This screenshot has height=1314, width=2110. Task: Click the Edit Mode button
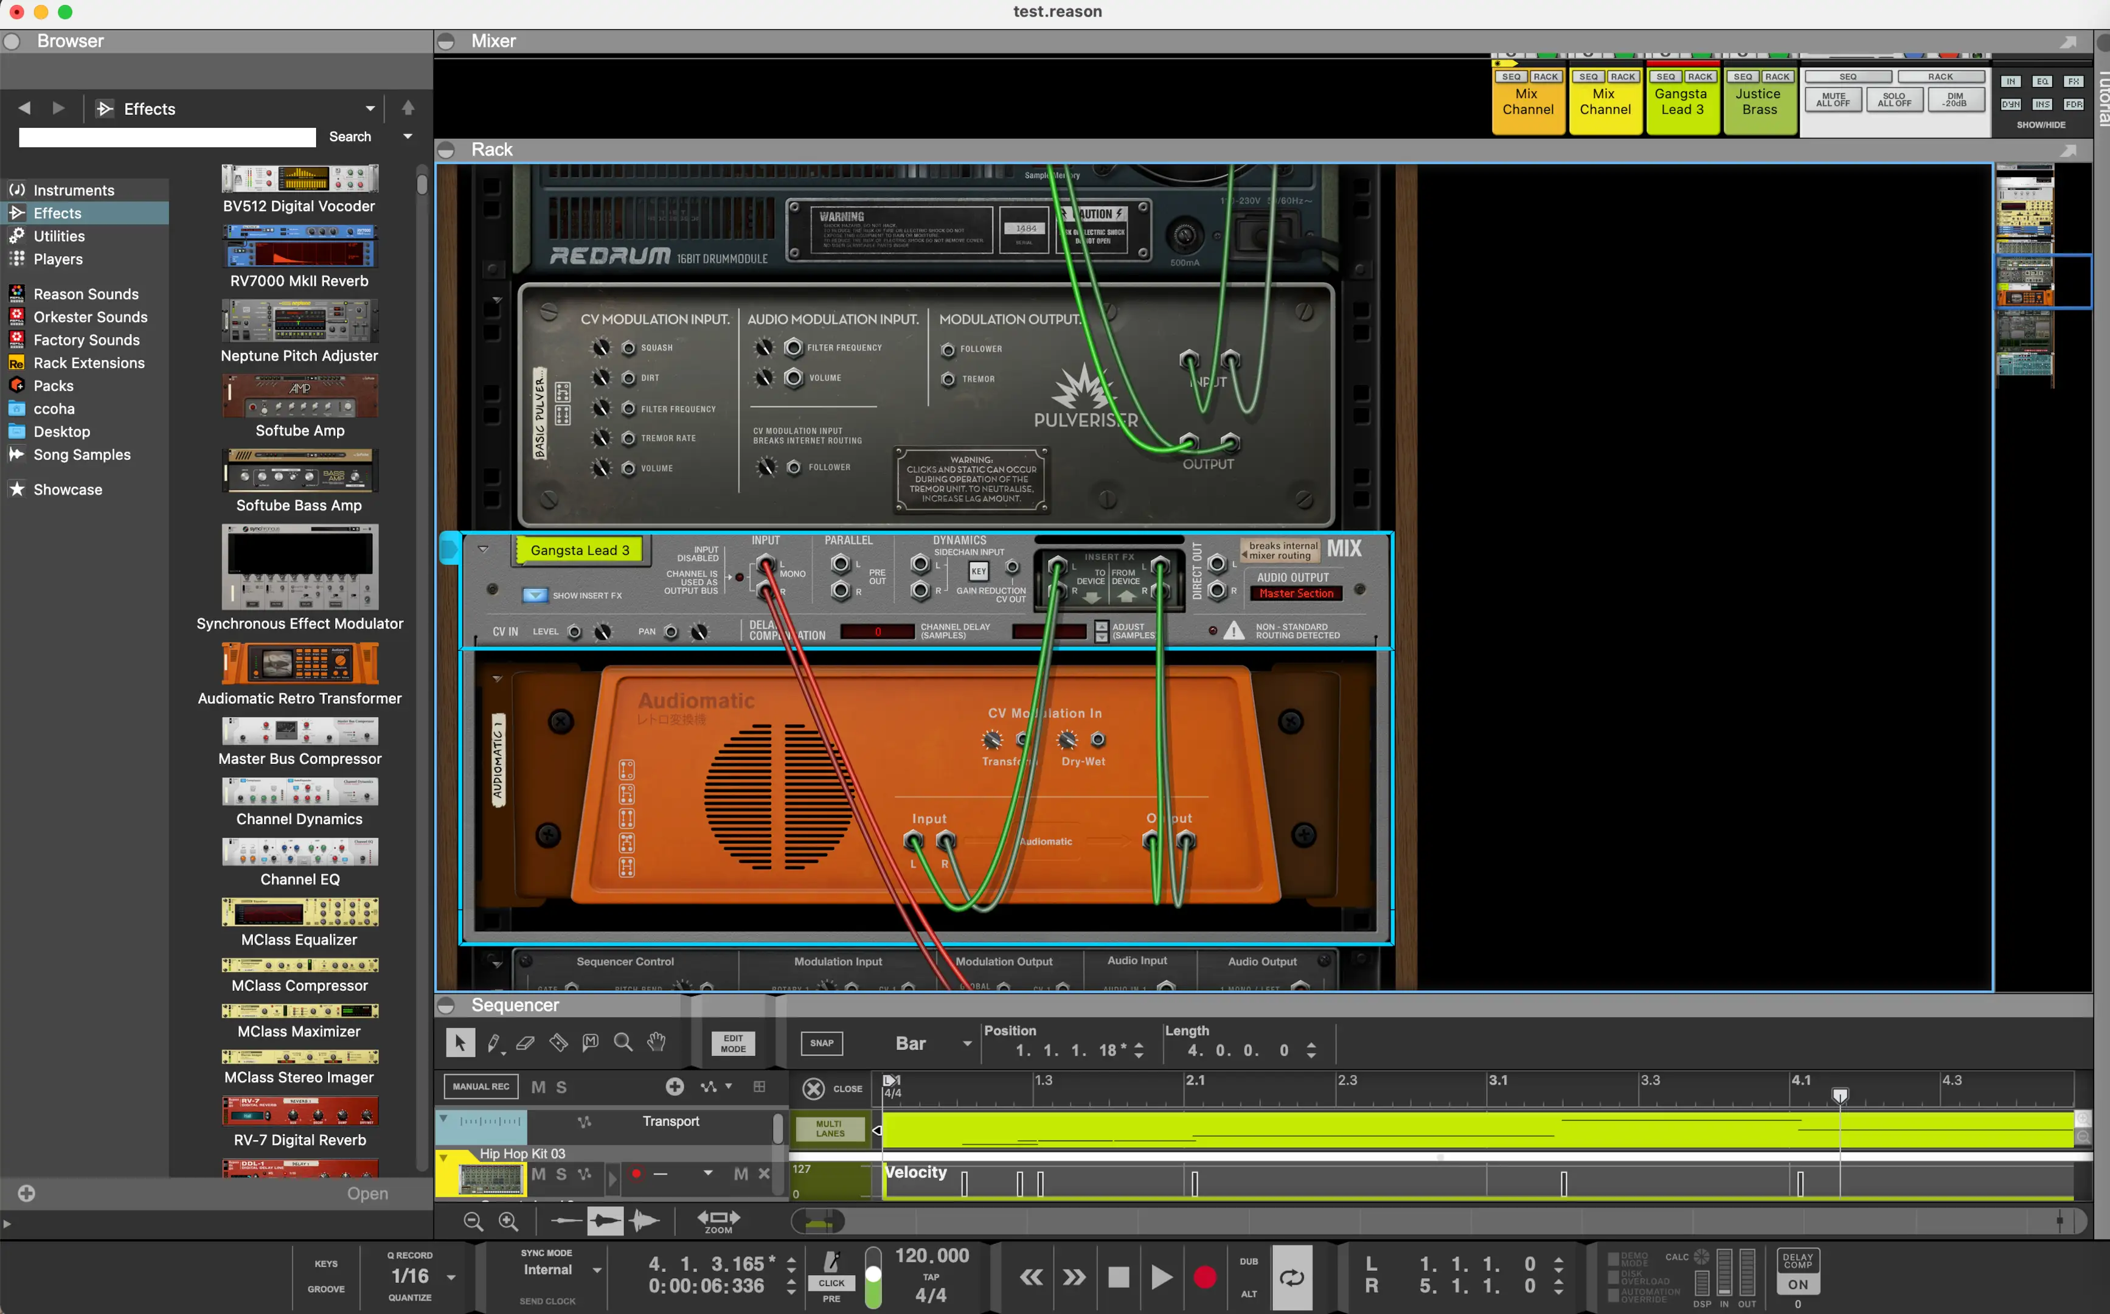[x=732, y=1043]
